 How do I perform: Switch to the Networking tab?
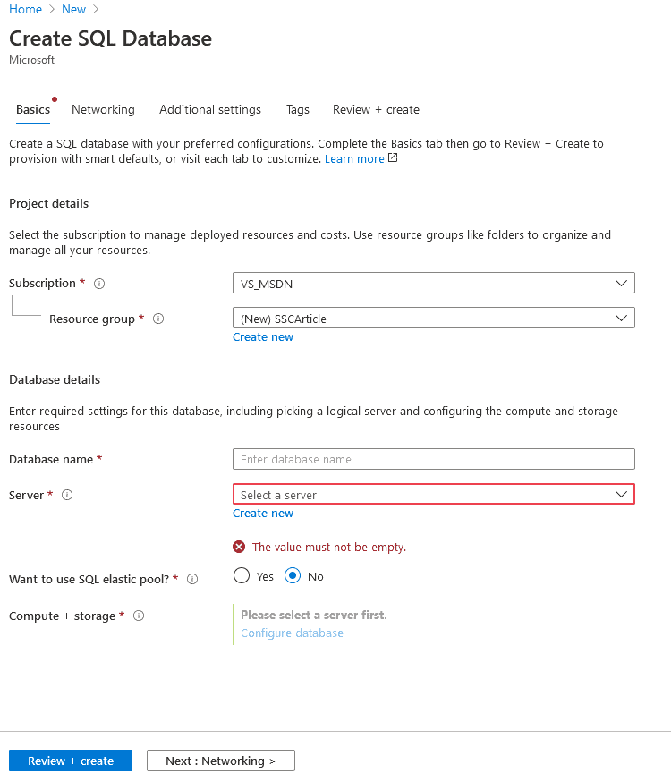[x=103, y=110]
